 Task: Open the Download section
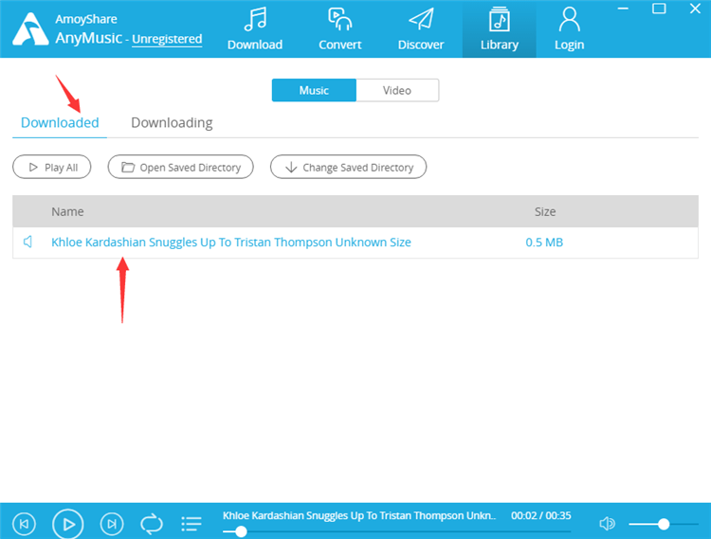255,29
